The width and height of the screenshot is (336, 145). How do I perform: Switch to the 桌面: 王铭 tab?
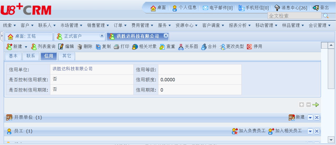tap(29, 36)
